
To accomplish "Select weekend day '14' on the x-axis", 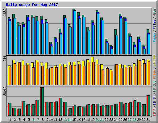I will 69,120.
